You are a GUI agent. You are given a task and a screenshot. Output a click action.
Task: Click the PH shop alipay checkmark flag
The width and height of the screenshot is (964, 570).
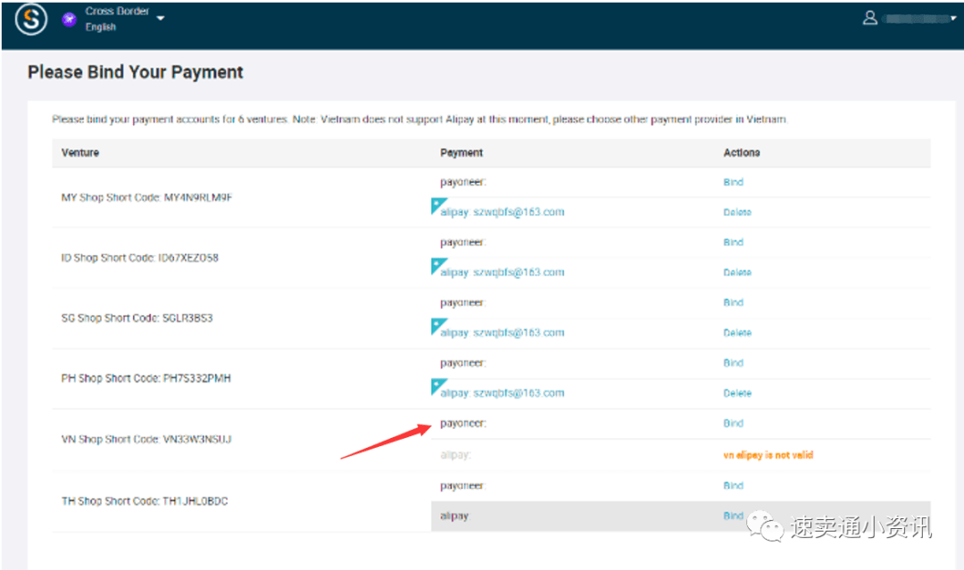click(x=437, y=386)
